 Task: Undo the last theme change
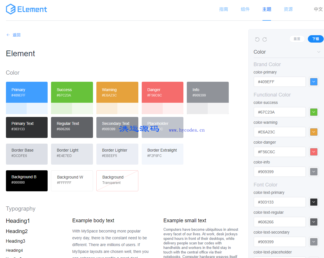257,39
